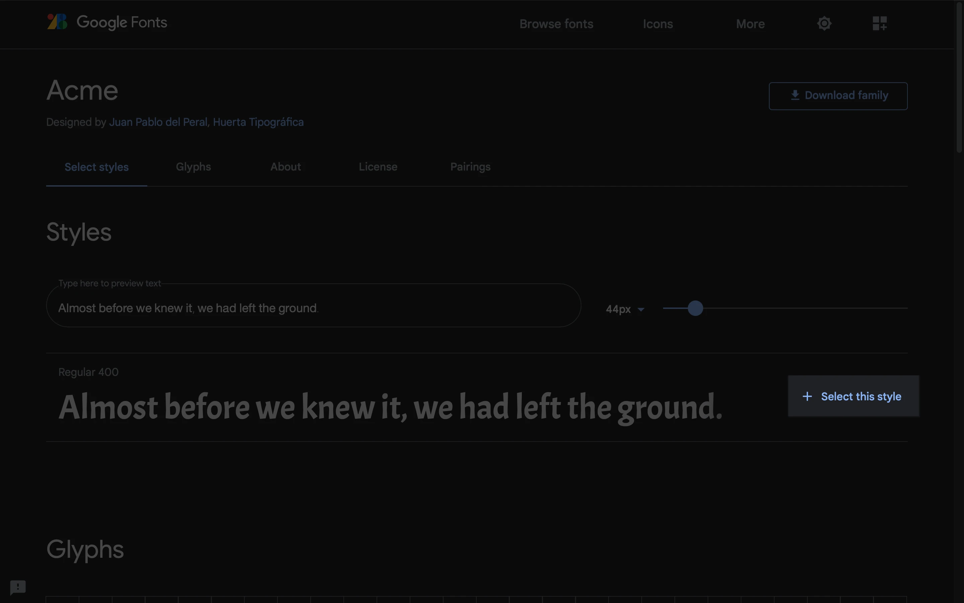Switch to the Glyphs tab
The width and height of the screenshot is (964, 603).
point(193,167)
